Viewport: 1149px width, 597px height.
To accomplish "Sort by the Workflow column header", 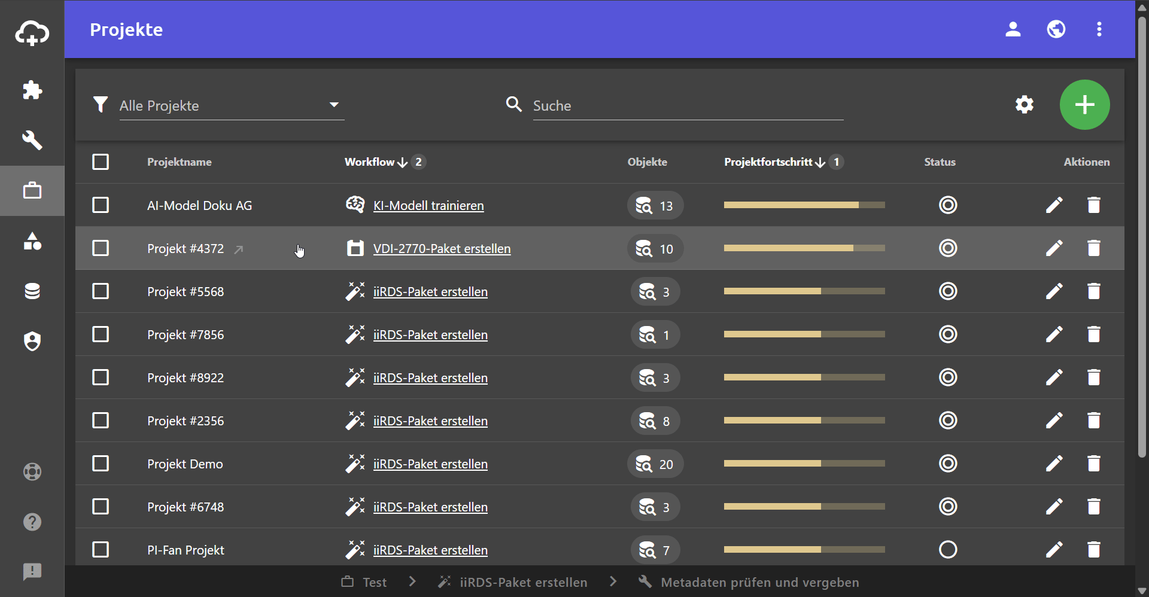I will point(369,162).
